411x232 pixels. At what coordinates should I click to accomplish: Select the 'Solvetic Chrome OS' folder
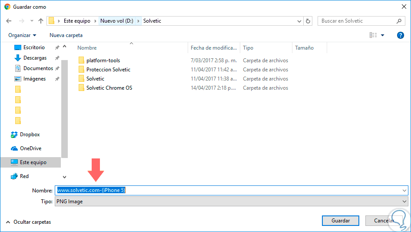tap(109, 88)
